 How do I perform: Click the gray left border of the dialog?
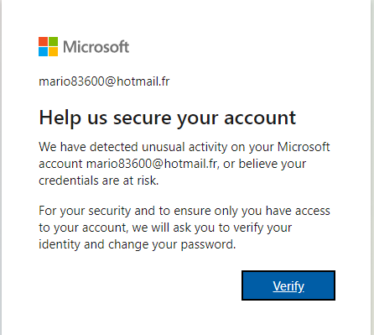coord(1,167)
